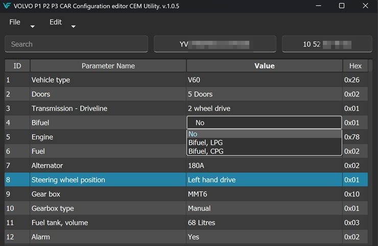Choose 'Bifuel, LPG' from dropdown list
Image resolution: width=378 pixels, height=246 pixels.
(264, 142)
